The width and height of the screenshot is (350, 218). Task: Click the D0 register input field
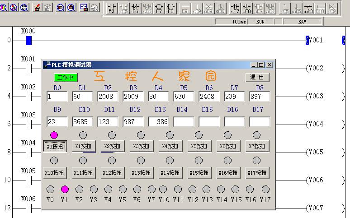[57, 97]
